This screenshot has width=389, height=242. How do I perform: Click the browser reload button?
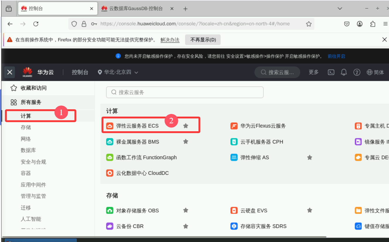pyautogui.click(x=36, y=24)
